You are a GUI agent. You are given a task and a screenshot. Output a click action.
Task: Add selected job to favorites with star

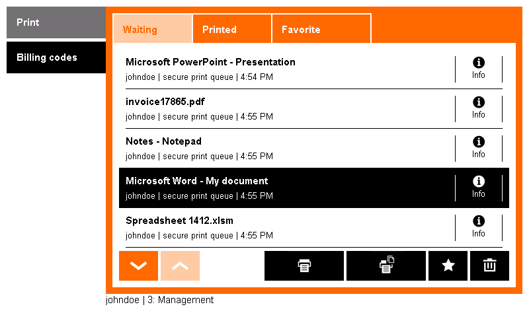(448, 265)
